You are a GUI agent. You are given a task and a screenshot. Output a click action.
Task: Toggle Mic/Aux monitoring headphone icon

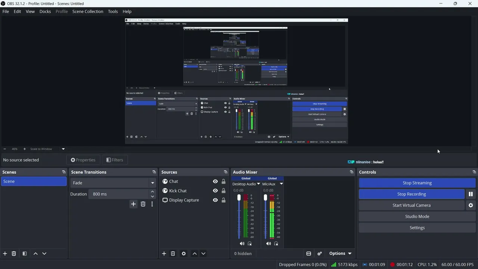click(276, 244)
